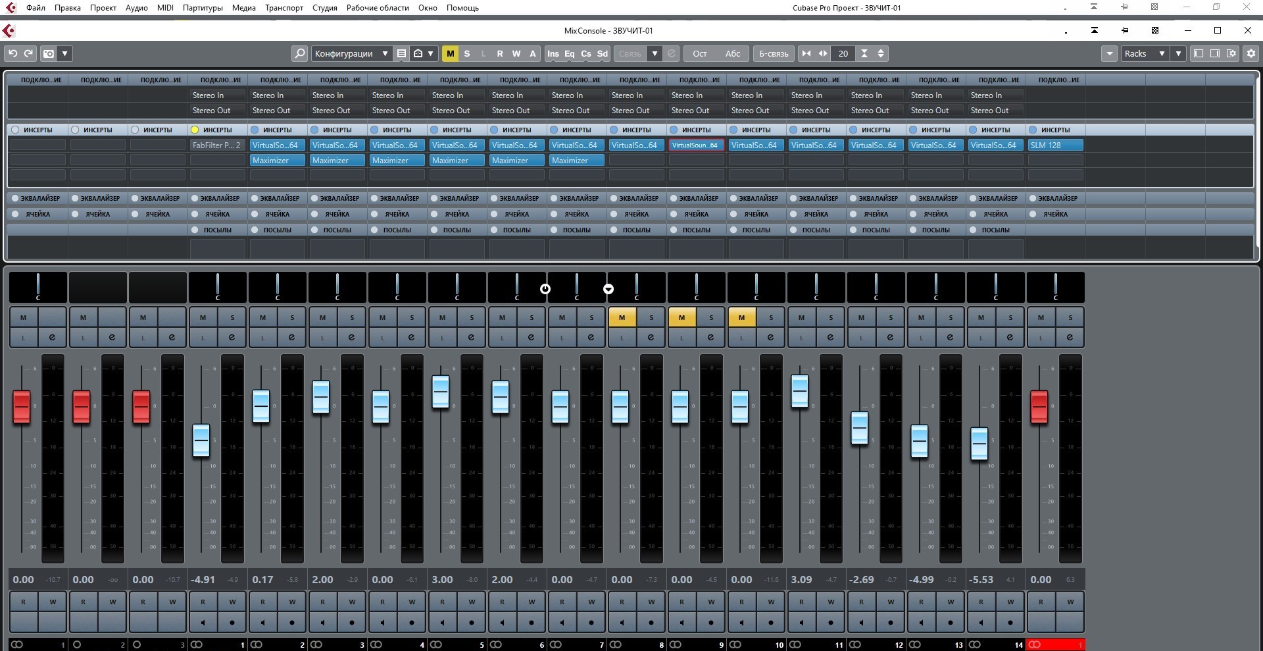The width and height of the screenshot is (1263, 651).
Task: Click the increase channel width icon
Action: [823, 53]
